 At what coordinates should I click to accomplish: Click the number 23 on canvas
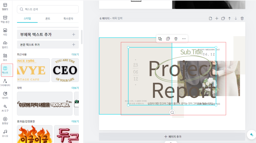135,65
